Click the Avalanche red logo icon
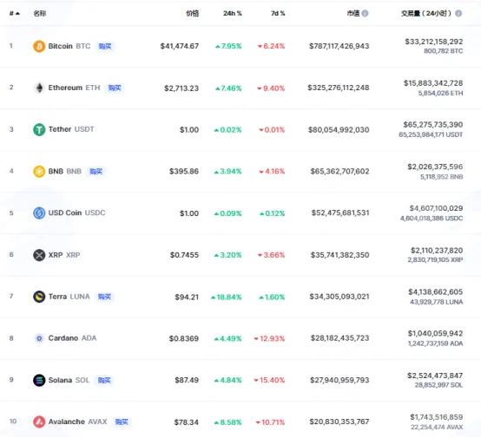This screenshot has height=438, width=481. 39,422
